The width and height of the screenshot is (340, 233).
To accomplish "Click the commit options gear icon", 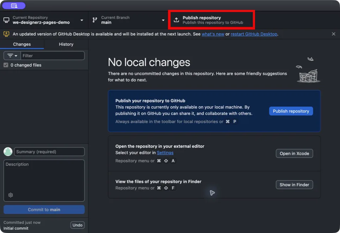I will (x=11, y=195).
